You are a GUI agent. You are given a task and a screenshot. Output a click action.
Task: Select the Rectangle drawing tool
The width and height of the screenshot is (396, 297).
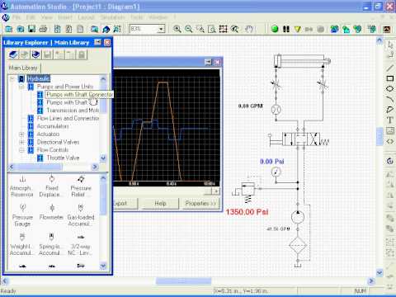click(390, 78)
